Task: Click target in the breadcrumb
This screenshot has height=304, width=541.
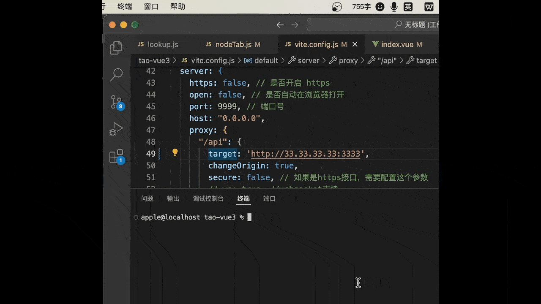Action: [426, 60]
